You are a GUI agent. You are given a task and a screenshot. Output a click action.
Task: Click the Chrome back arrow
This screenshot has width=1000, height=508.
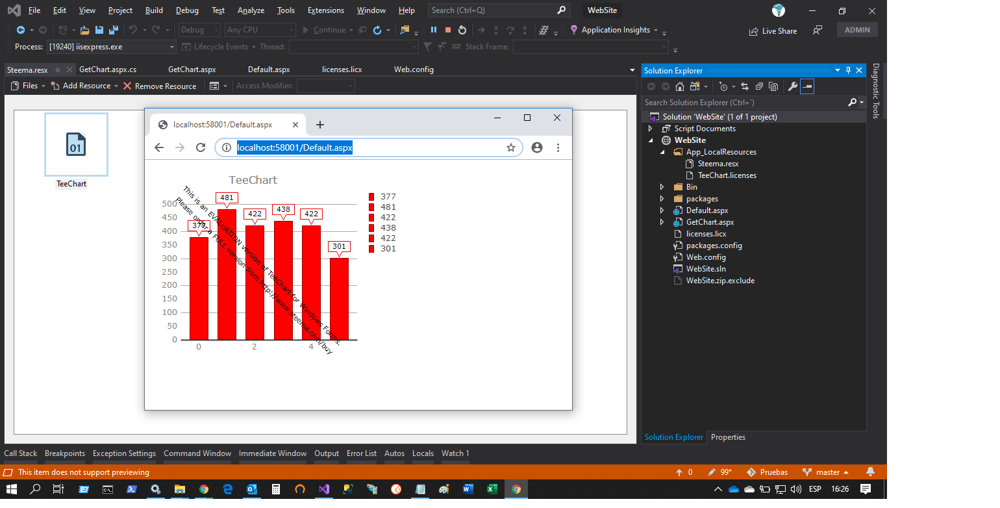coord(159,147)
